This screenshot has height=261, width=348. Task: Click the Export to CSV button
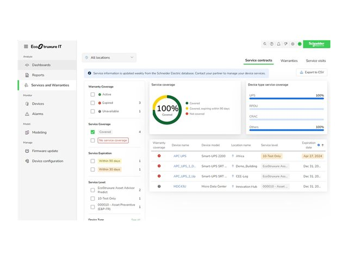[x=312, y=72]
